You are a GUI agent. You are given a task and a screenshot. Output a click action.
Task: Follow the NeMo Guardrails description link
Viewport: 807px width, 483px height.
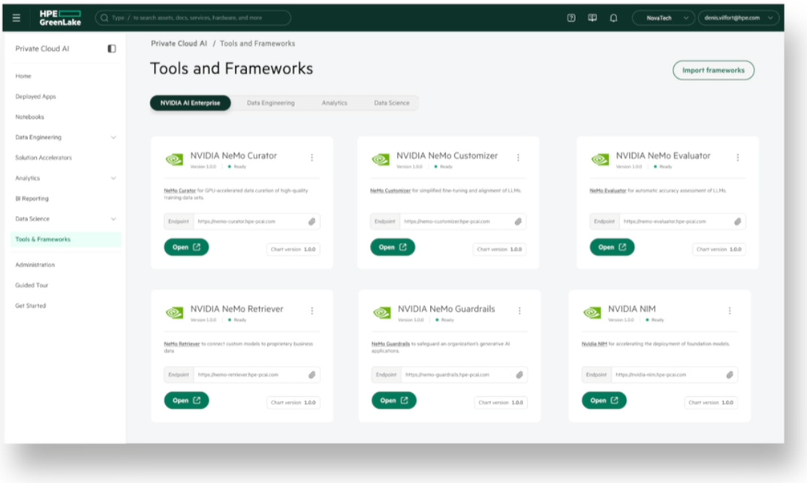[390, 344]
